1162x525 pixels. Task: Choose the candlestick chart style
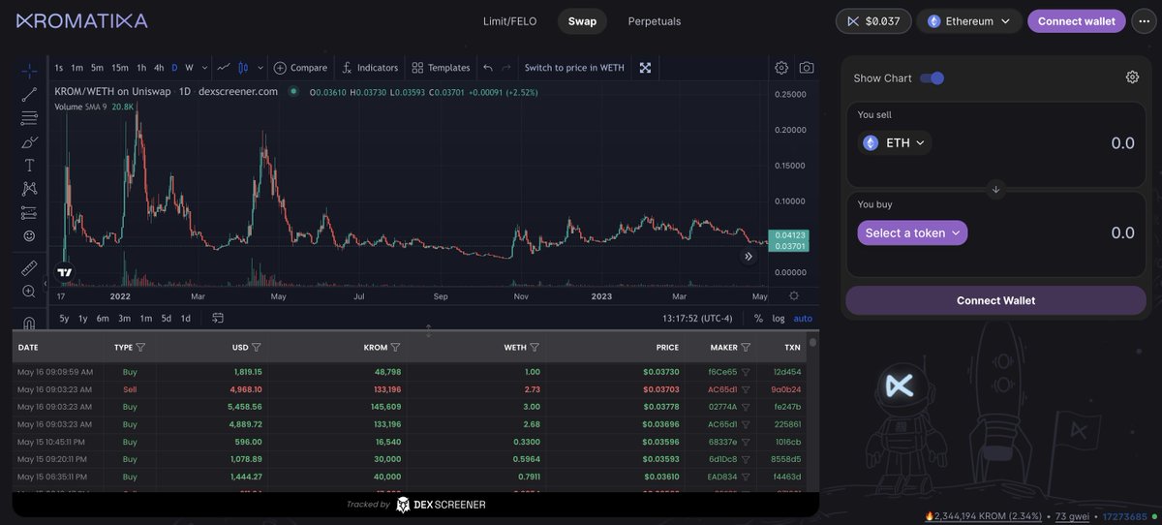pos(244,68)
